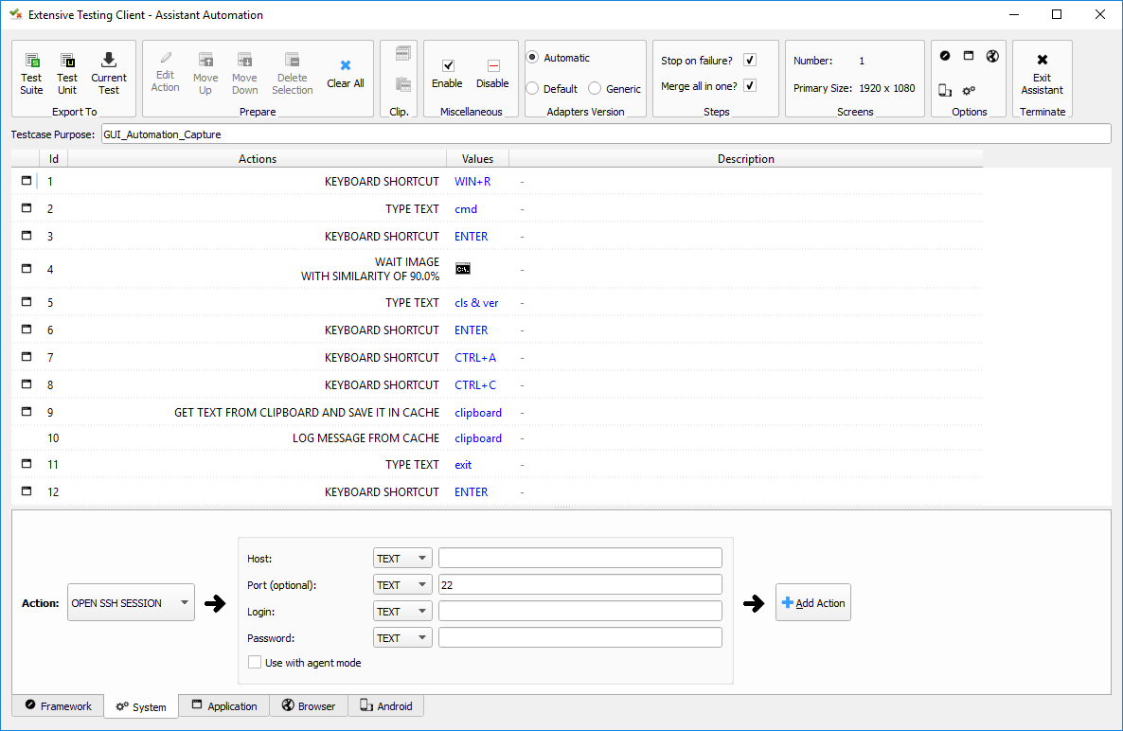Open the Password TEXT type dropdown
This screenshot has width=1123, height=731.
402,638
